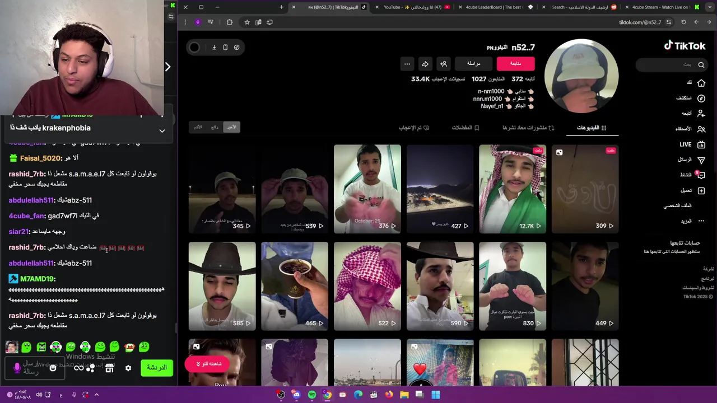Switch to the Liked (تم الإعجاب) tab
The width and height of the screenshot is (717, 403).
413,128
